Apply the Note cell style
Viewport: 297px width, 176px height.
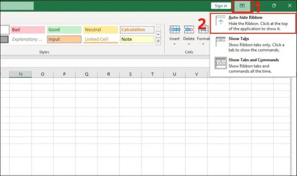137,39
